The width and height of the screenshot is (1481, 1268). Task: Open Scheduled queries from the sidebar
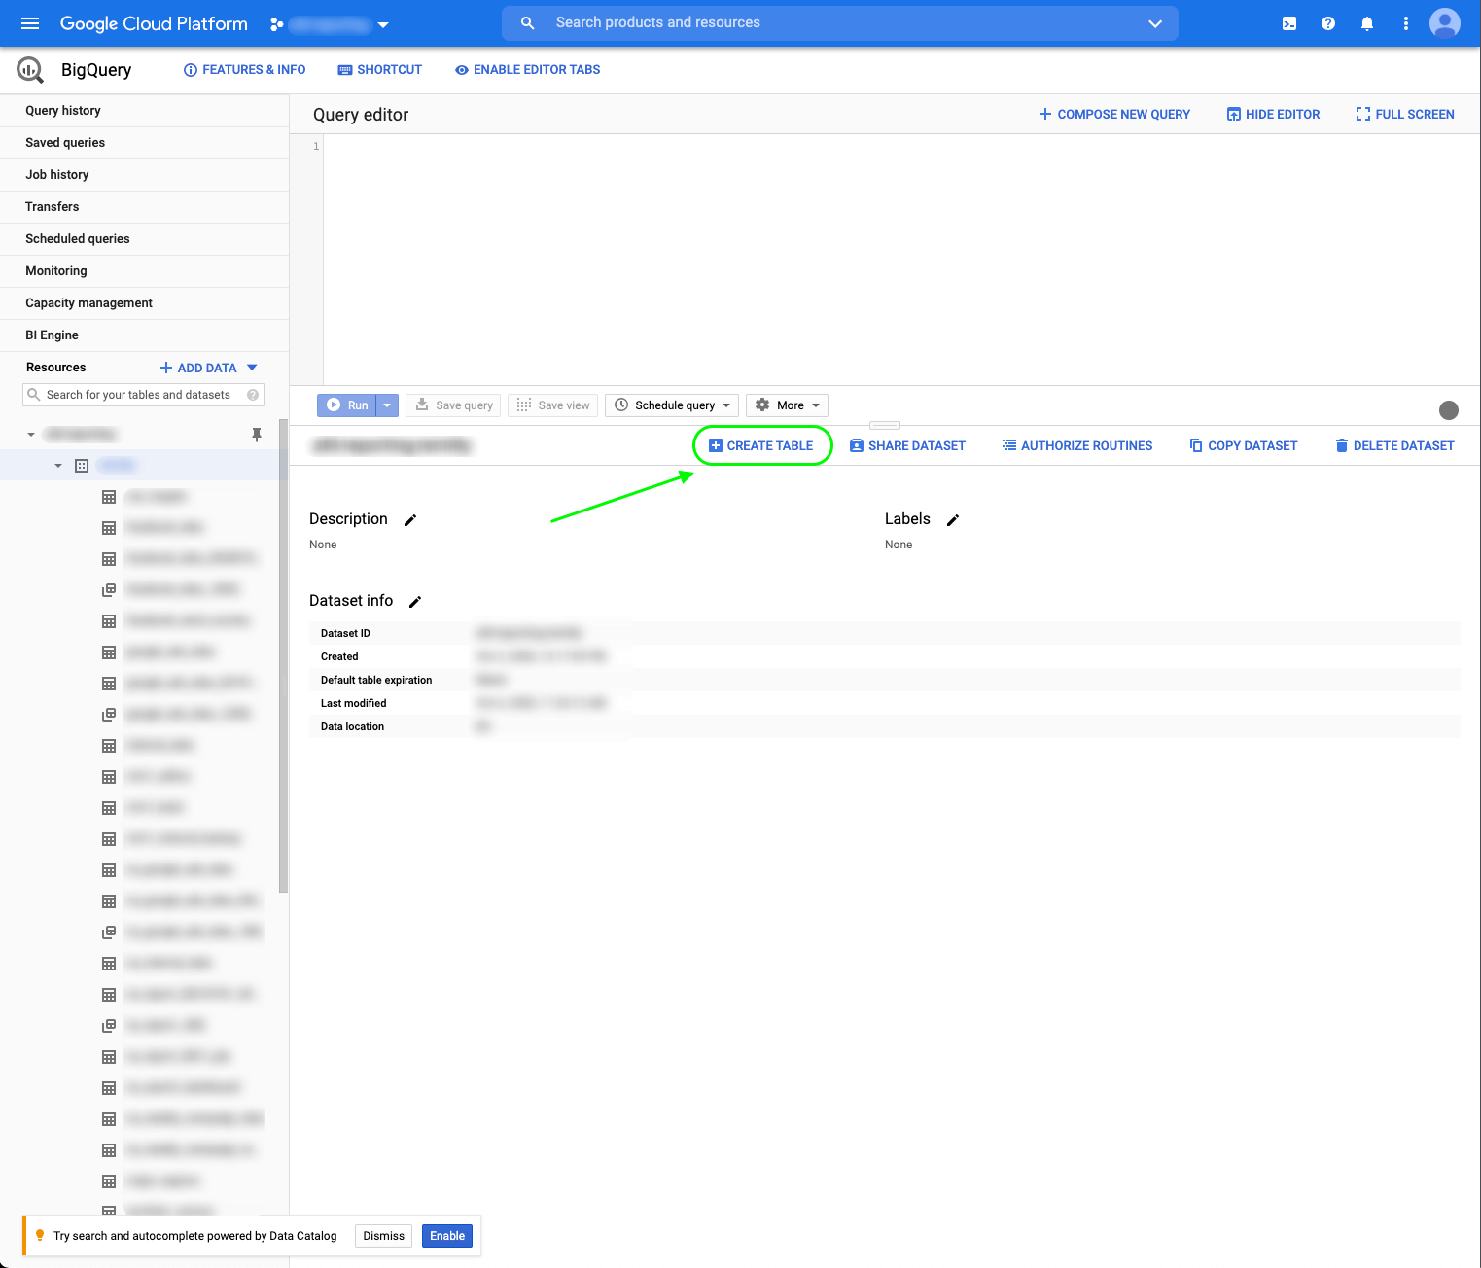(77, 238)
